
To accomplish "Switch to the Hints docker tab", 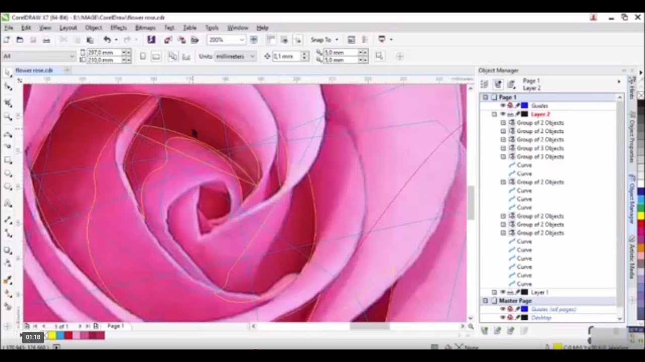I will tap(631, 88).
